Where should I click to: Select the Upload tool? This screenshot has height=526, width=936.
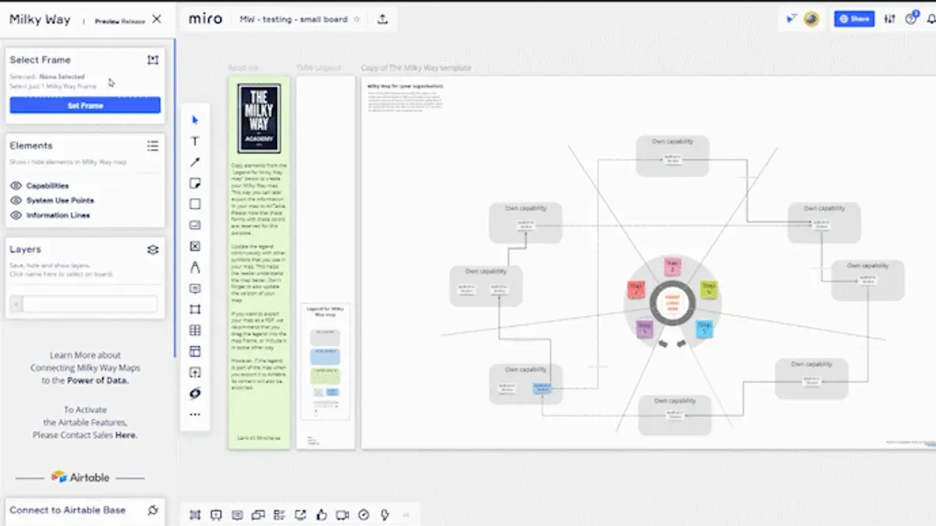pos(195,372)
